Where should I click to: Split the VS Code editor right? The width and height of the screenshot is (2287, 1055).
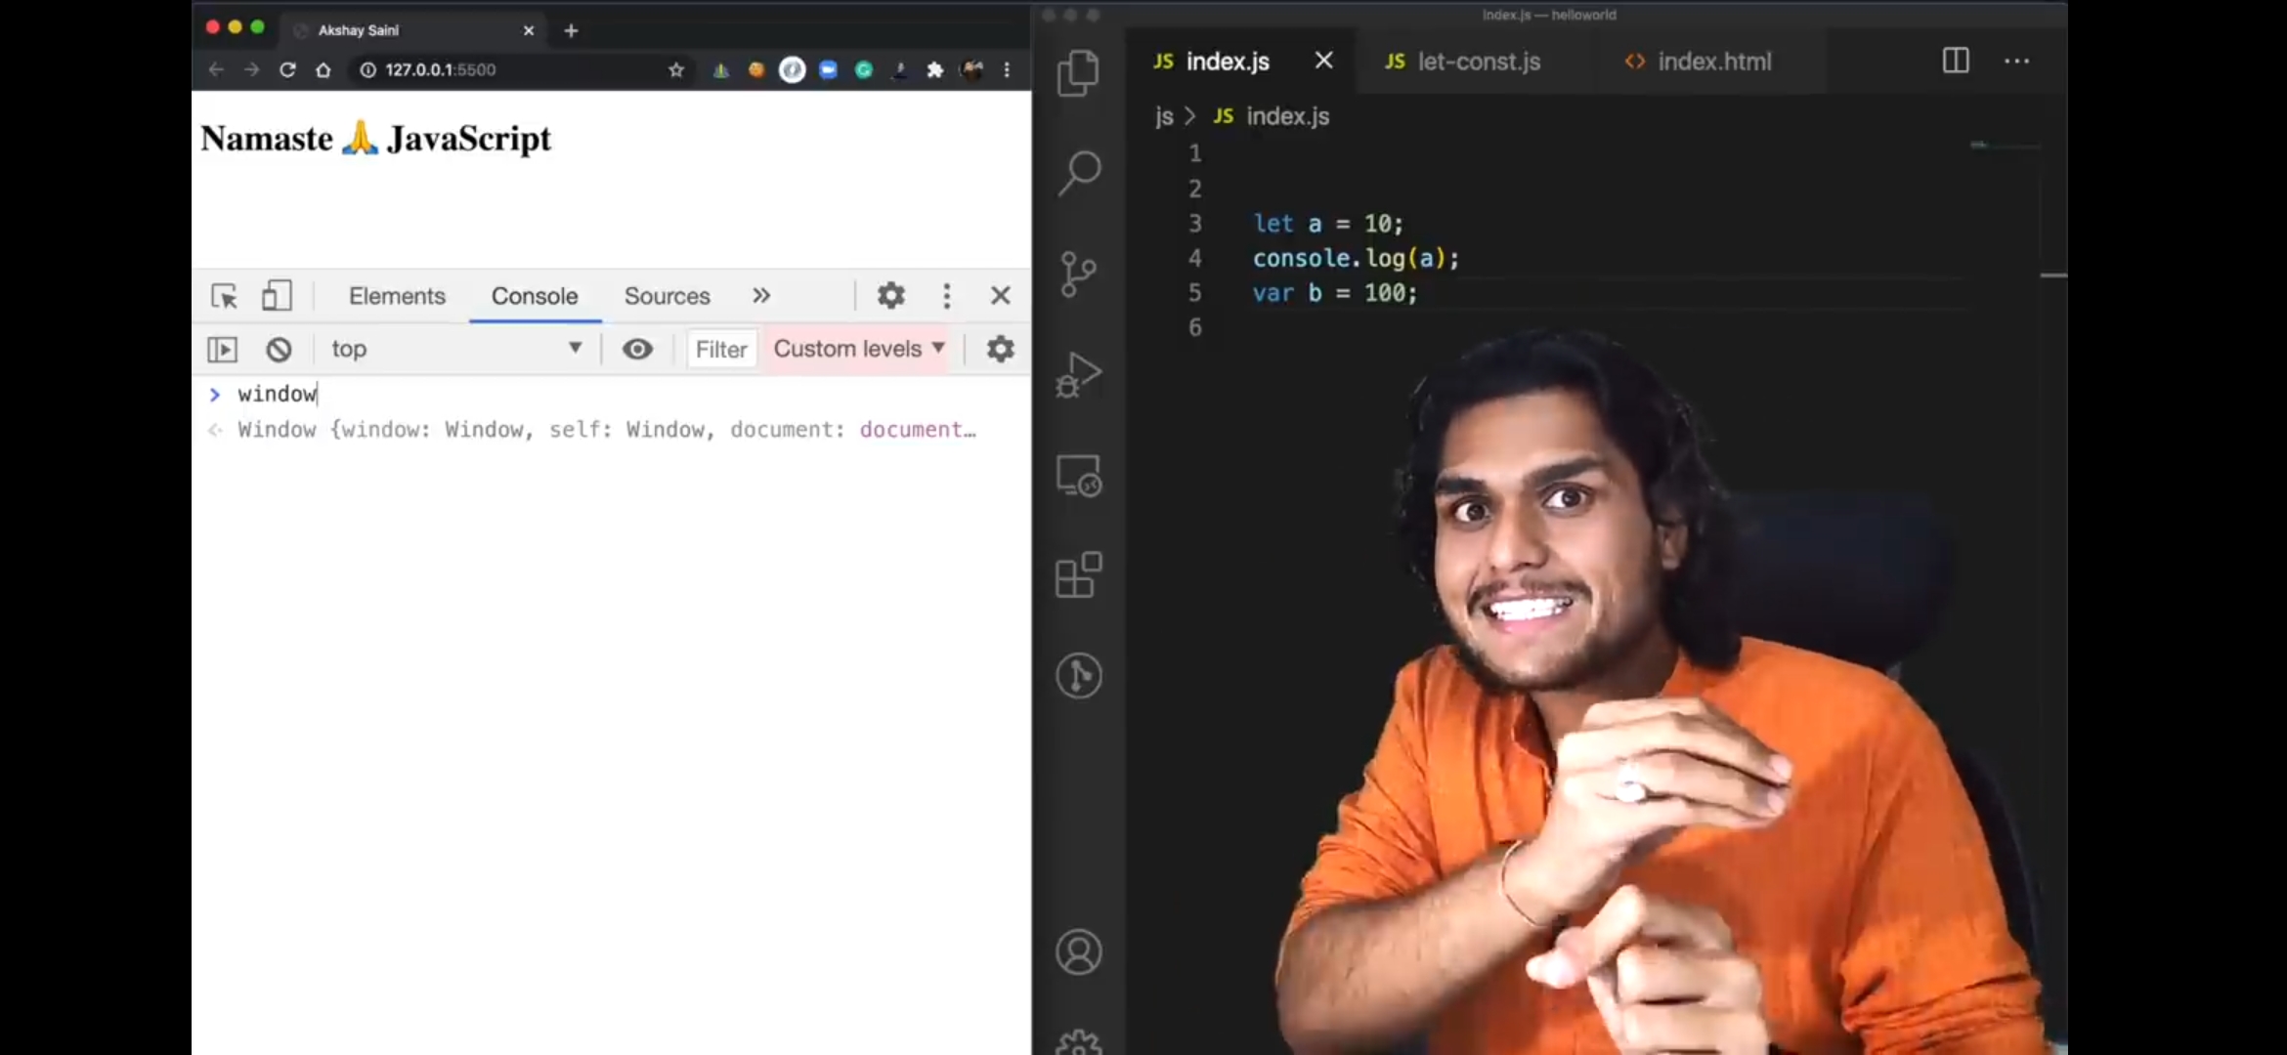[x=1955, y=62]
